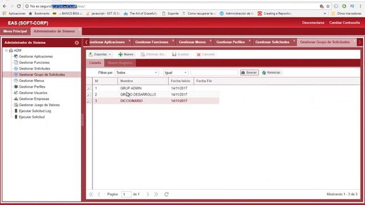The image size is (365, 205).
Task: Click the Gestionar Menus tree icon
Action: pyautogui.click(x=16, y=81)
